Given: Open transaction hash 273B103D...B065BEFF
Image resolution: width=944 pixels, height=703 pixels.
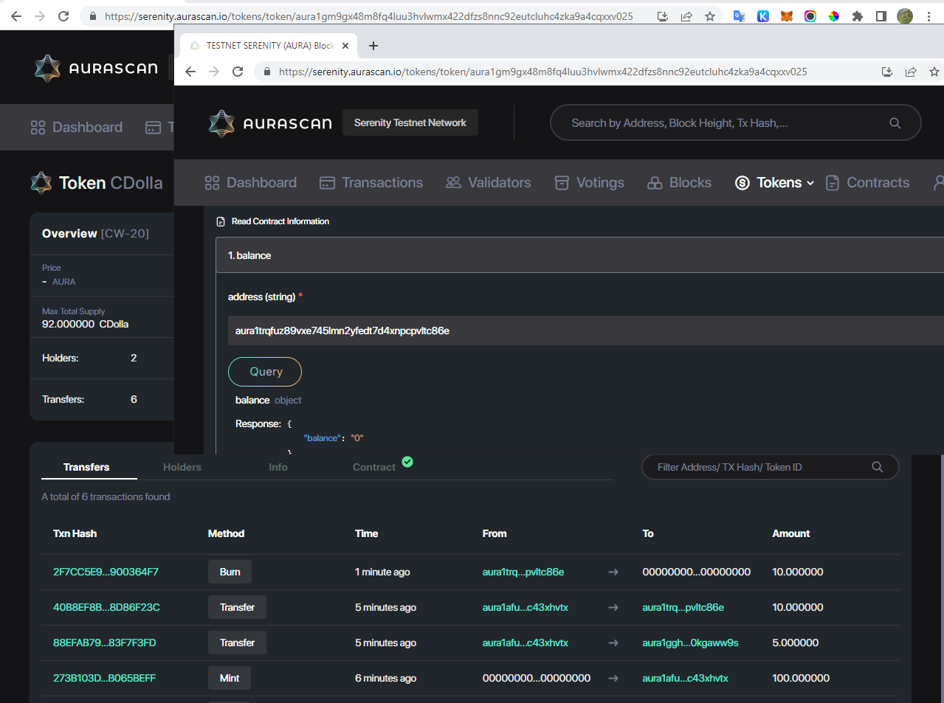Looking at the screenshot, I should click(x=104, y=678).
